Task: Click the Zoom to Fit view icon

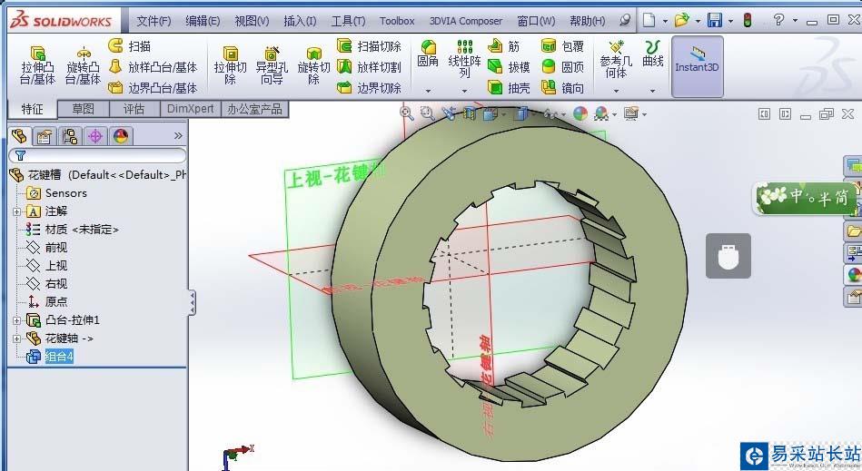Action: point(406,113)
